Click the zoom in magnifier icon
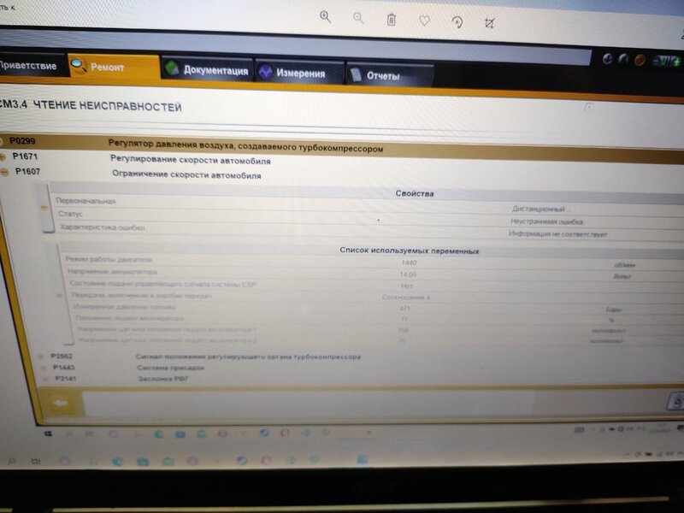This screenshot has width=684, height=513. click(325, 17)
